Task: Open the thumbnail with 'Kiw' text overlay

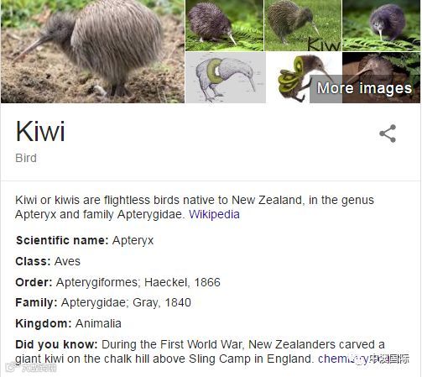Action: 303,25
